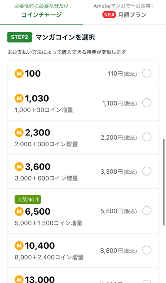Click the coin icon next to 3,600
Screen dimensions: 166x283
[19, 167]
